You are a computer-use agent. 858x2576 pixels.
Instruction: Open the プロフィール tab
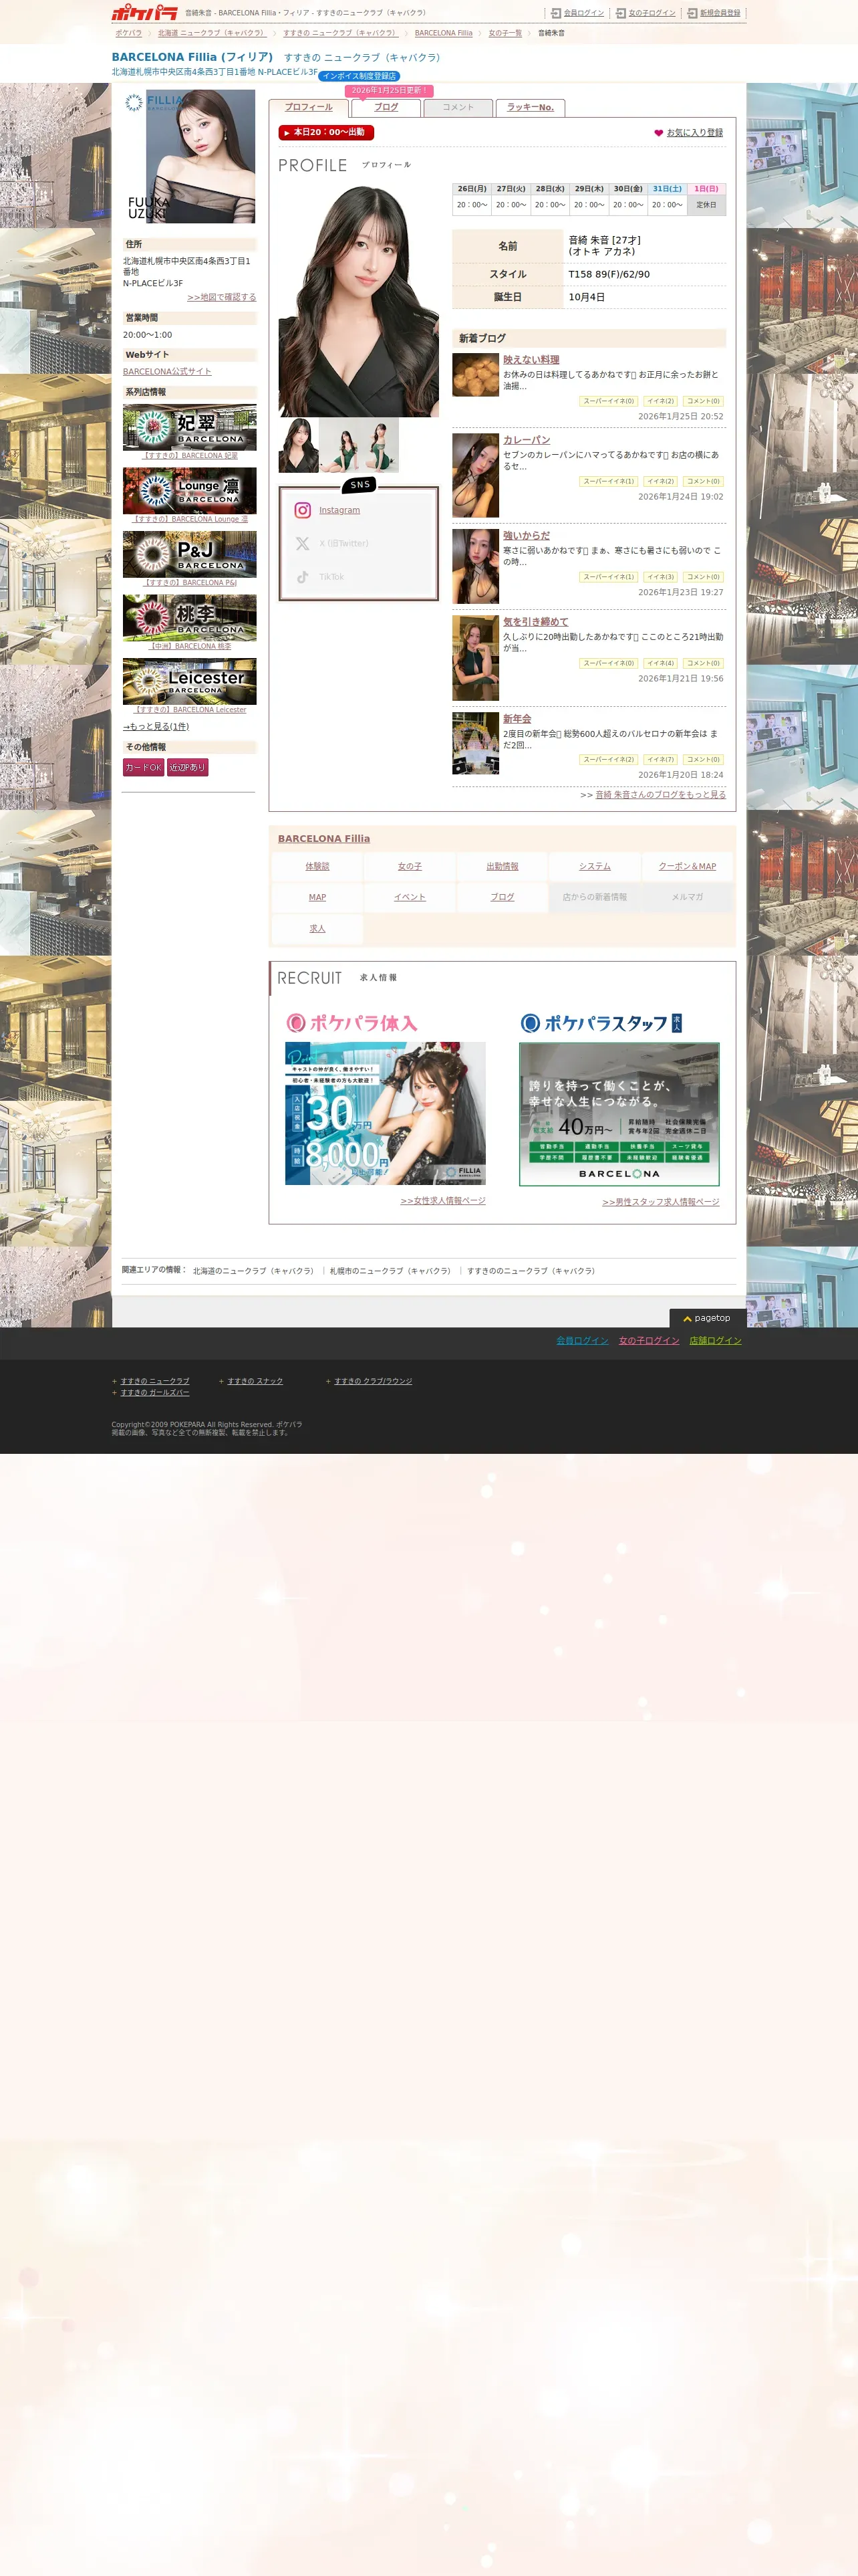click(x=309, y=108)
